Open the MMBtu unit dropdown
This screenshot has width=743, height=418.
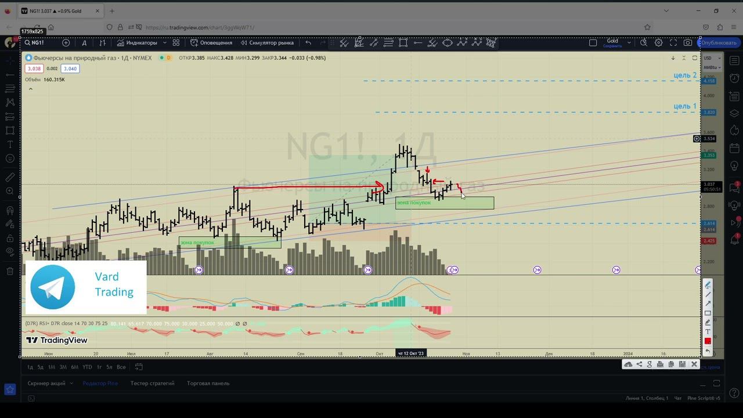pos(712,67)
